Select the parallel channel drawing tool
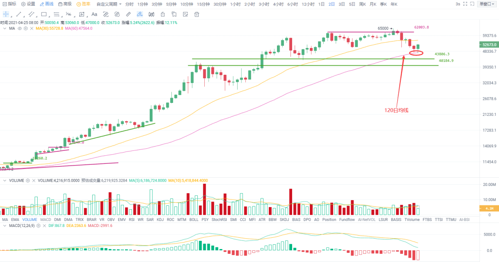499x262 pixels. pos(31,14)
